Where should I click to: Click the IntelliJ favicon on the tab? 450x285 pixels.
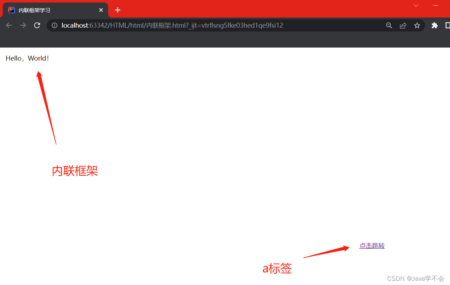coord(12,10)
